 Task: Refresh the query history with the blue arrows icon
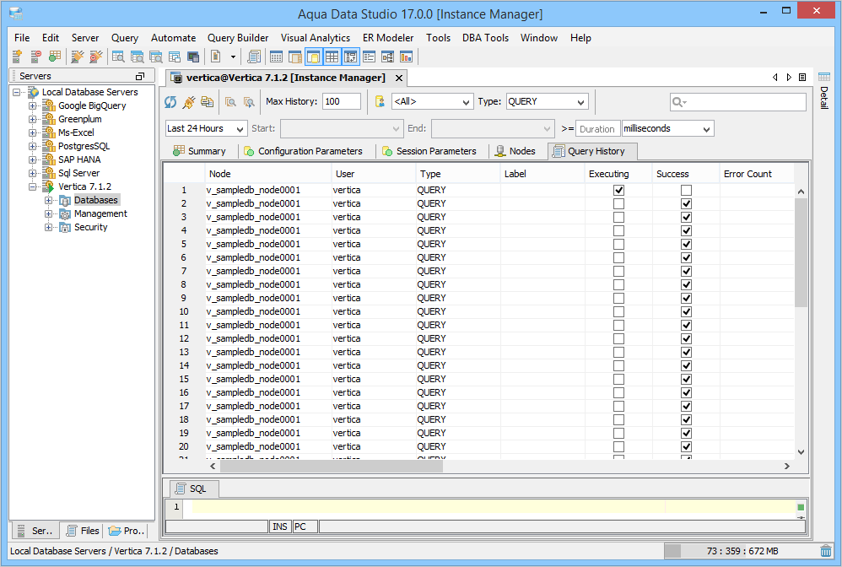[x=170, y=101]
